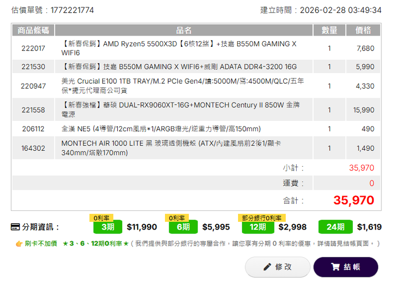Viewport: 401px width, 283px height.
Task: Click the price 7,680
Action: [366, 48]
